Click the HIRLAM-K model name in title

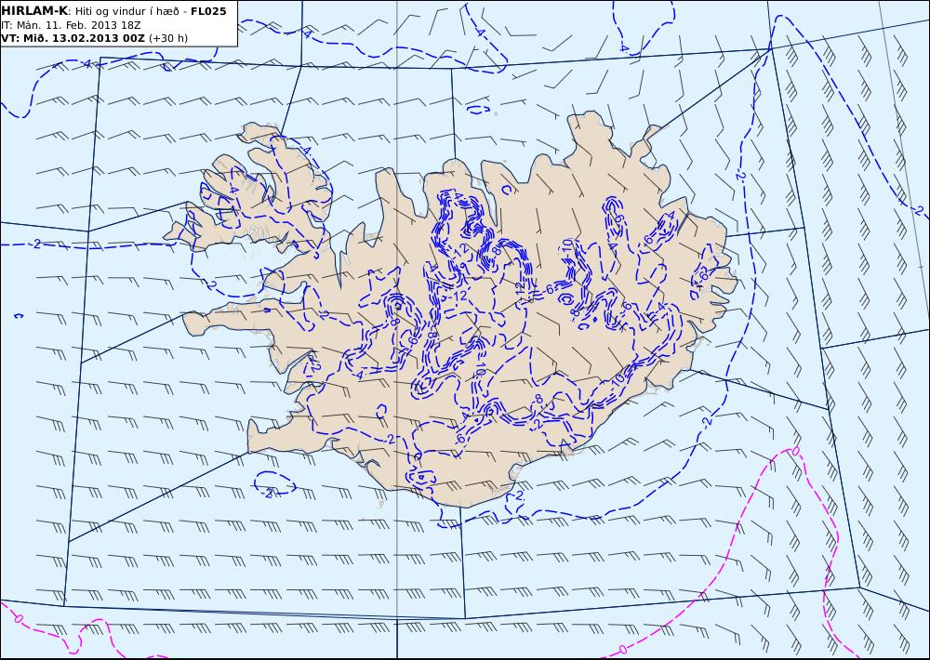34,11
